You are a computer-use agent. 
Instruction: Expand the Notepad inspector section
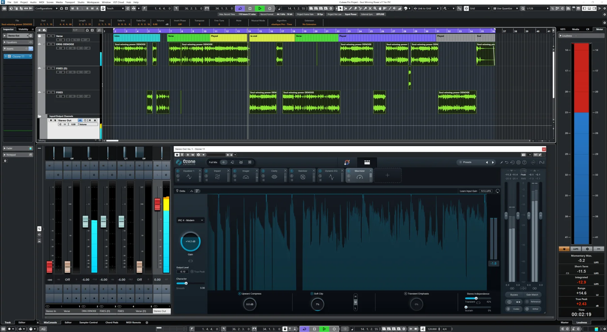click(x=18, y=155)
